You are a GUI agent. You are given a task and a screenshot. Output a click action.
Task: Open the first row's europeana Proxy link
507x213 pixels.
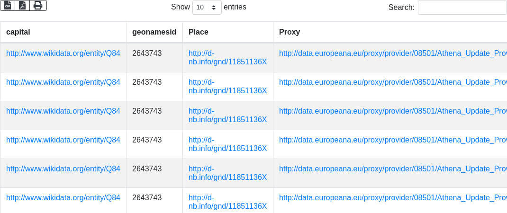coord(393,53)
